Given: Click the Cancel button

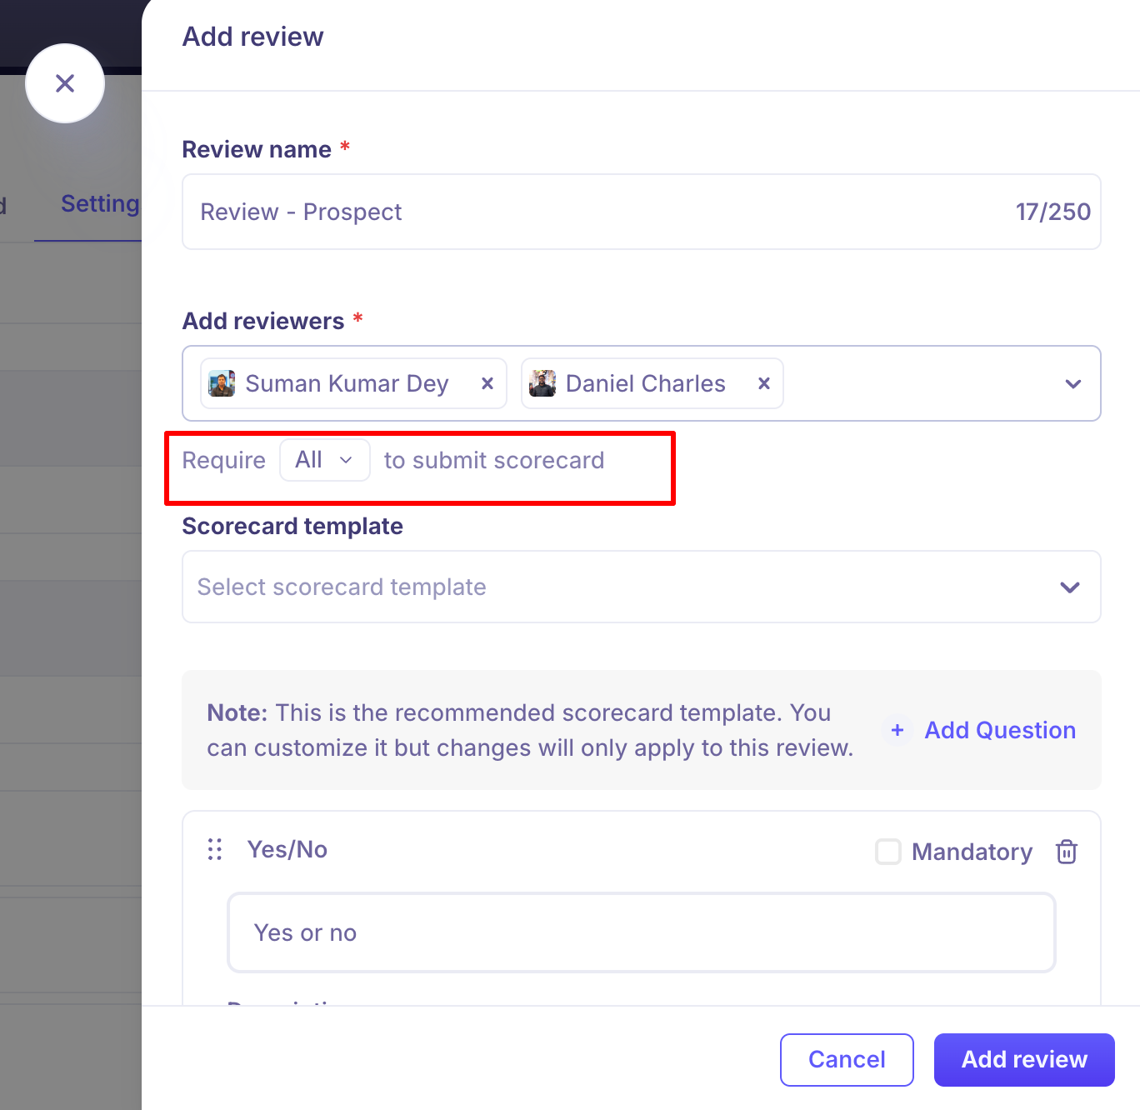Looking at the screenshot, I should click(x=847, y=1059).
